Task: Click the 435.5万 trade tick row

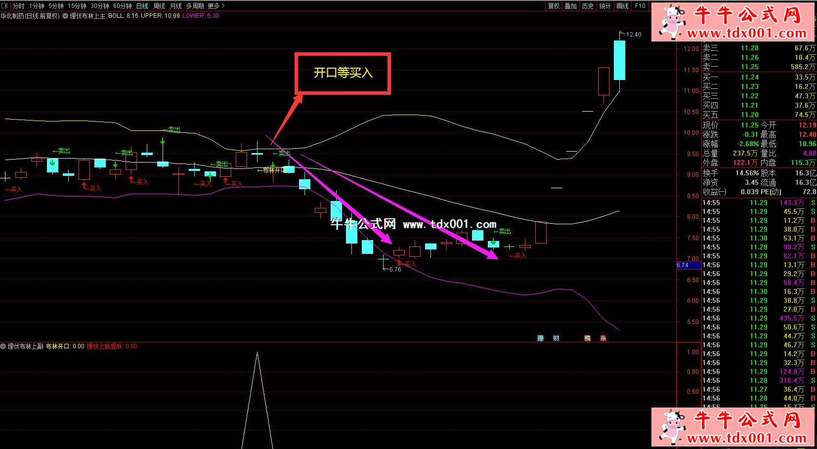Action: coord(759,318)
